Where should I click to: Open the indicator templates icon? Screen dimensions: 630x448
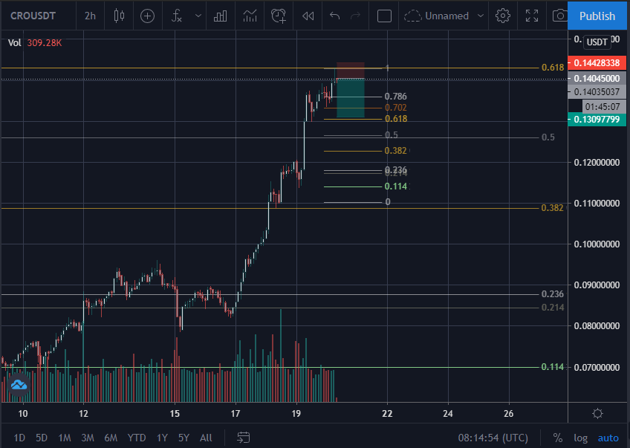[250, 16]
